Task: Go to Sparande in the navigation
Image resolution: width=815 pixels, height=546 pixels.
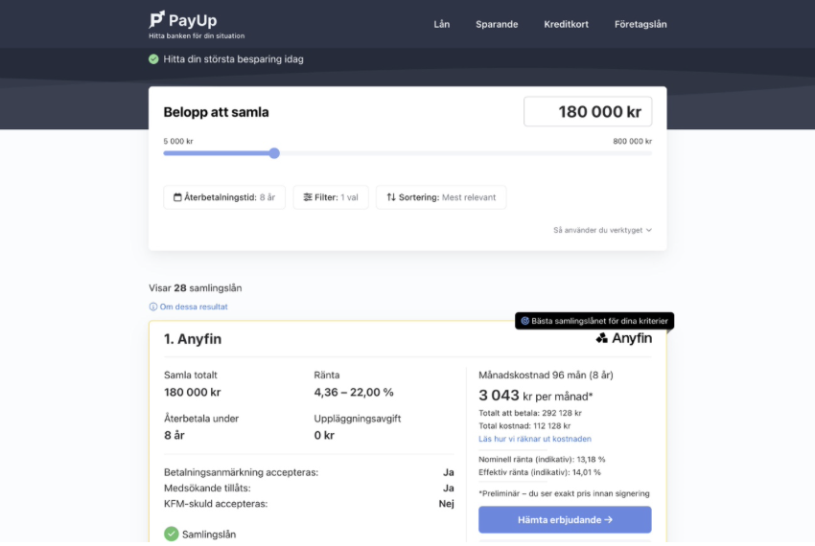Action: [x=497, y=24]
